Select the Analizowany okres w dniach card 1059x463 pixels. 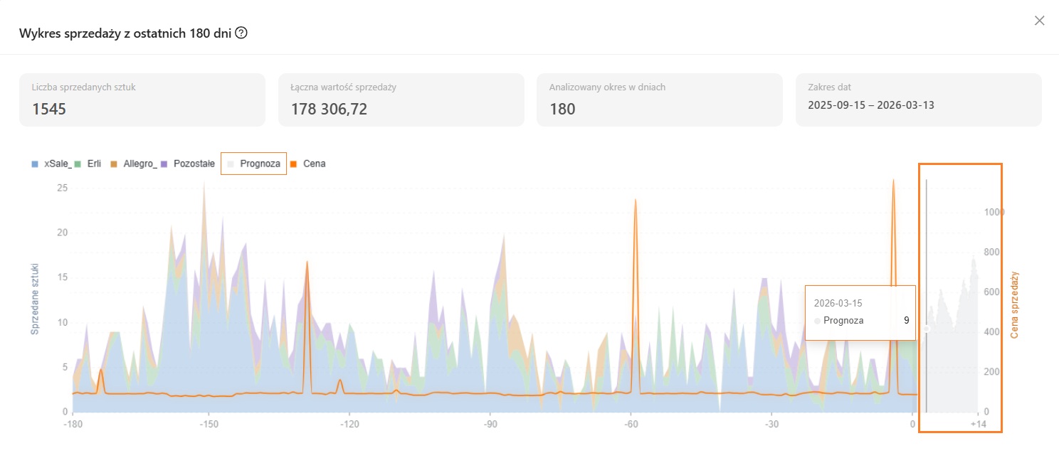(659, 100)
